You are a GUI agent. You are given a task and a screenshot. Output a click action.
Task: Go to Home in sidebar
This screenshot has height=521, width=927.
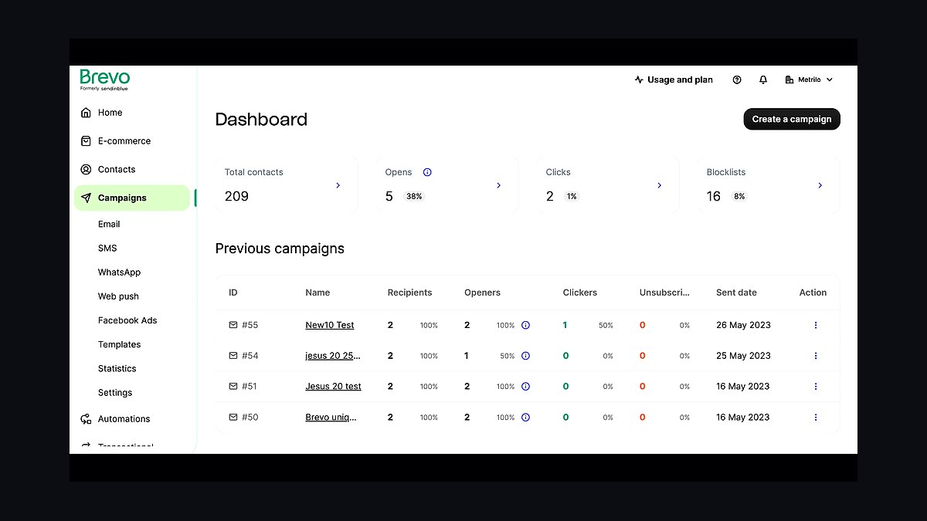click(x=110, y=113)
